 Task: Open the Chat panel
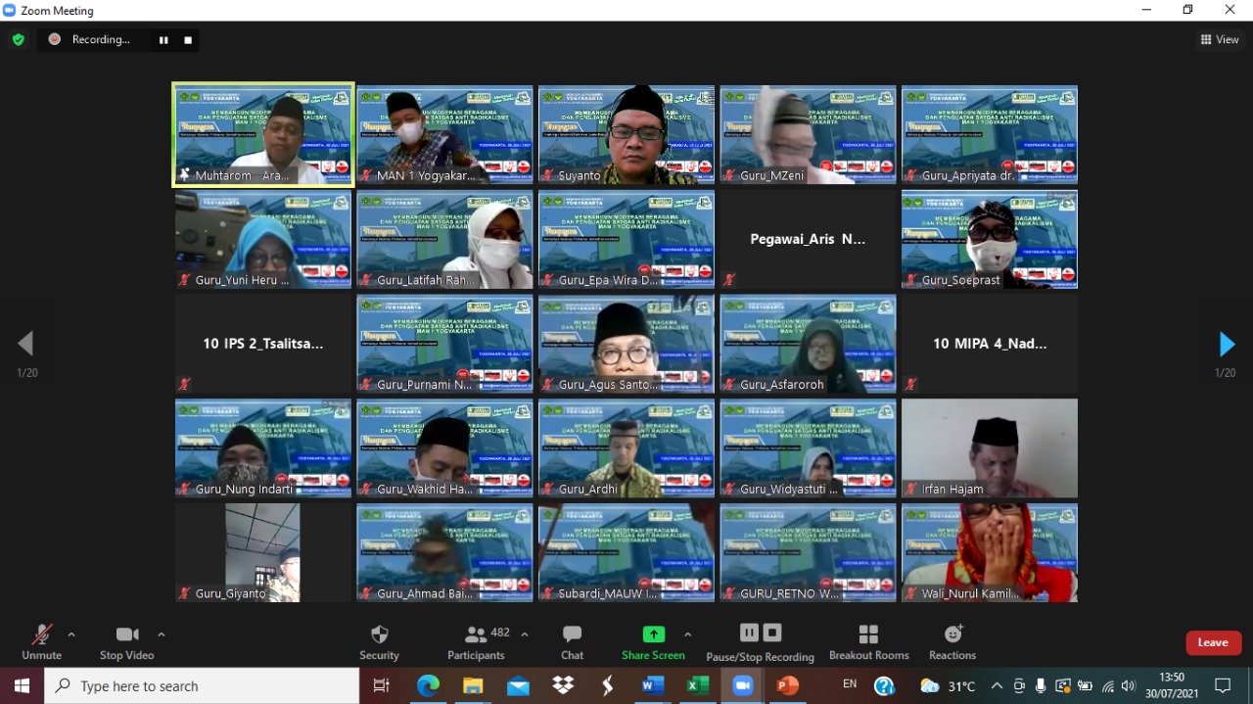[573, 641]
